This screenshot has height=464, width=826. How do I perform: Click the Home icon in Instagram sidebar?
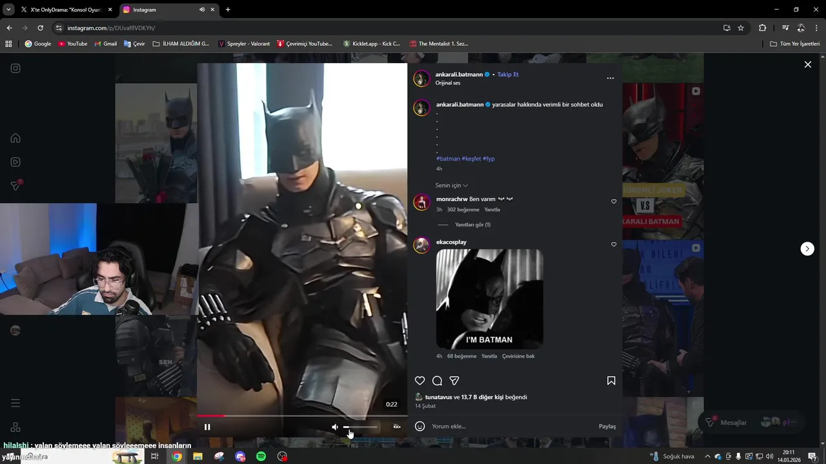coord(15,138)
